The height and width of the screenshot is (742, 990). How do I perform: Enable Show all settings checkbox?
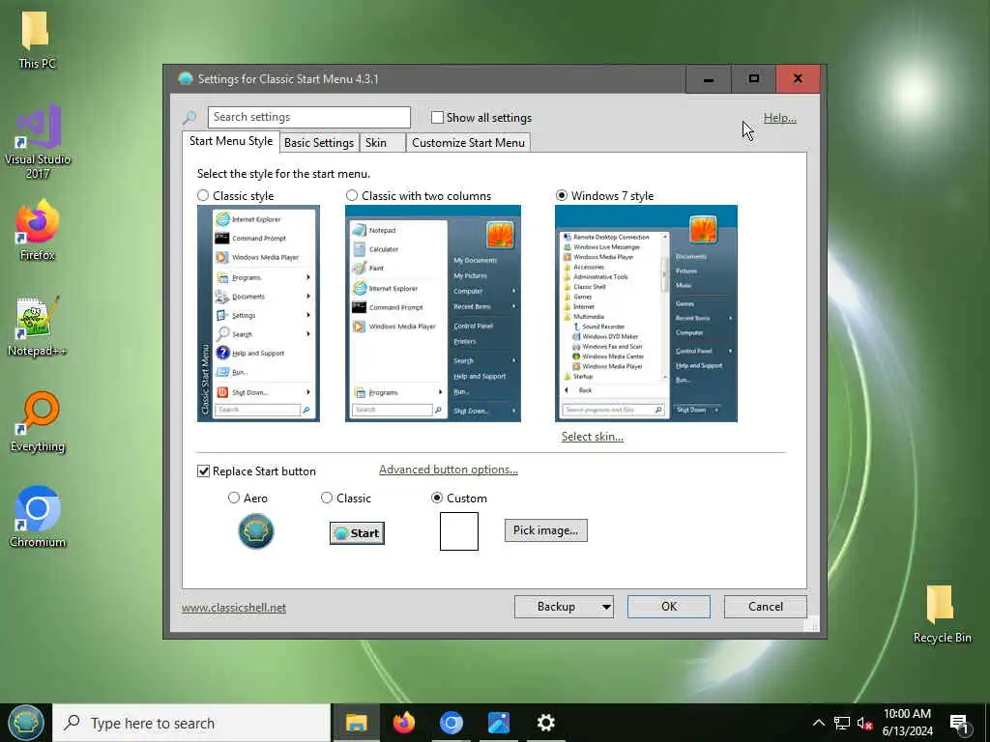point(438,117)
